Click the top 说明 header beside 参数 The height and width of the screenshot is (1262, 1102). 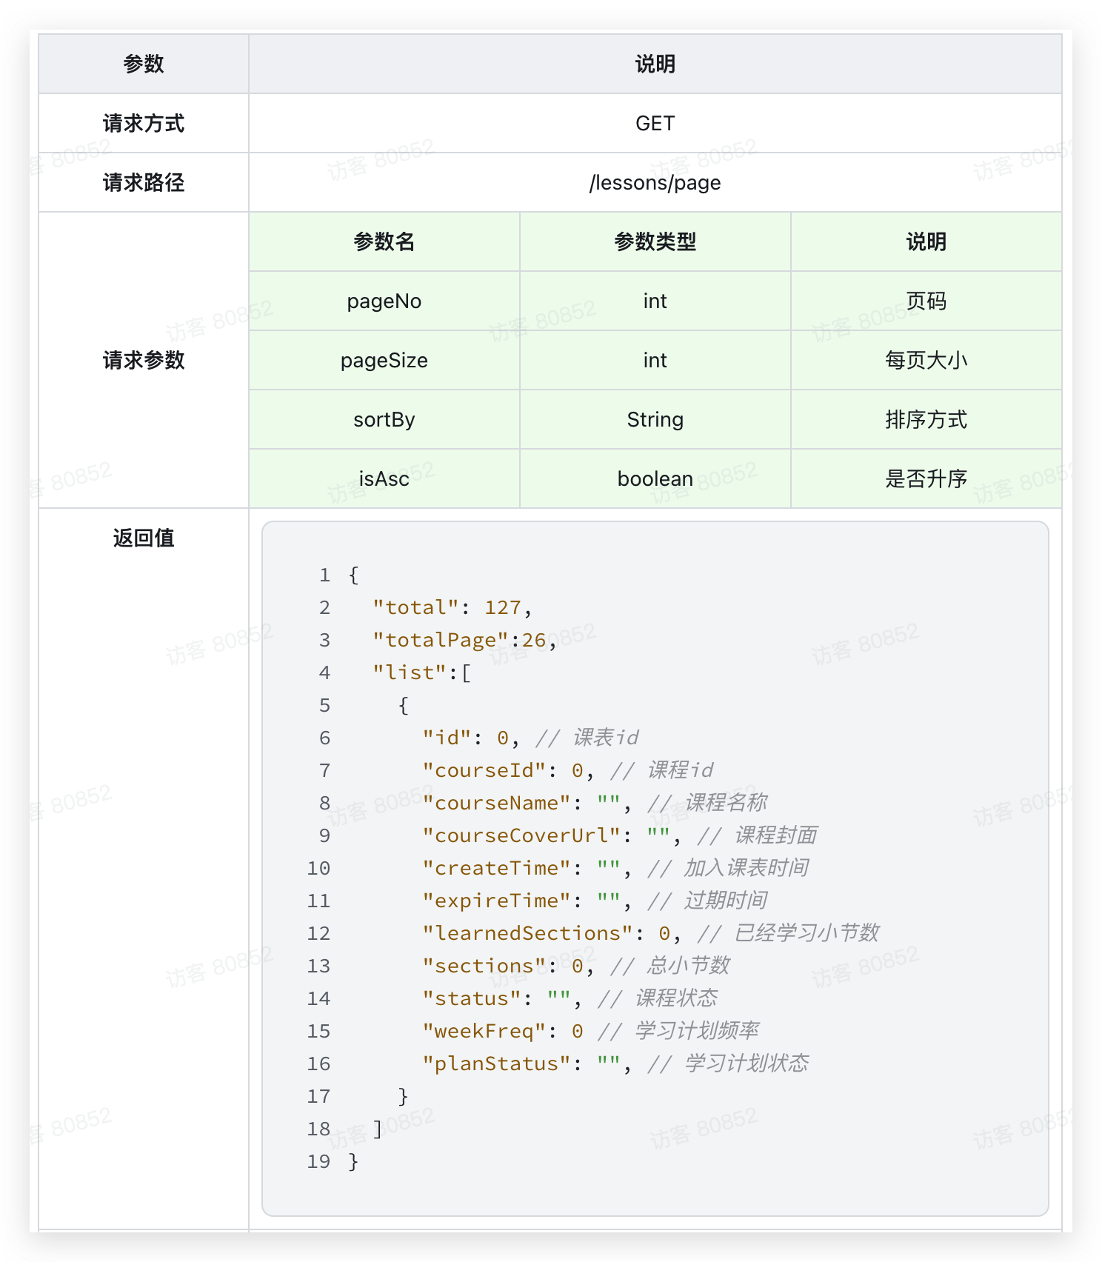point(655,64)
